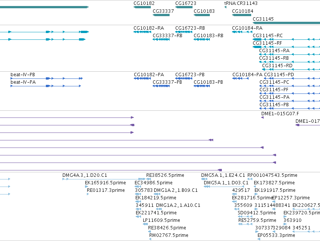Click EST "LP11609.5prime"
This screenshot has width=320, height=241.
(161, 221)
